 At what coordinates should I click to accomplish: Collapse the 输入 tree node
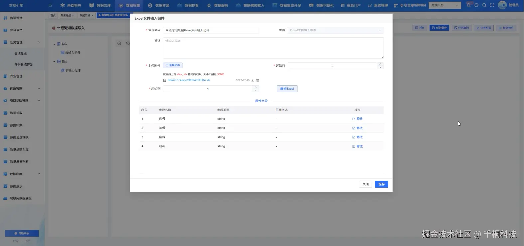click(x=54, y=44)
